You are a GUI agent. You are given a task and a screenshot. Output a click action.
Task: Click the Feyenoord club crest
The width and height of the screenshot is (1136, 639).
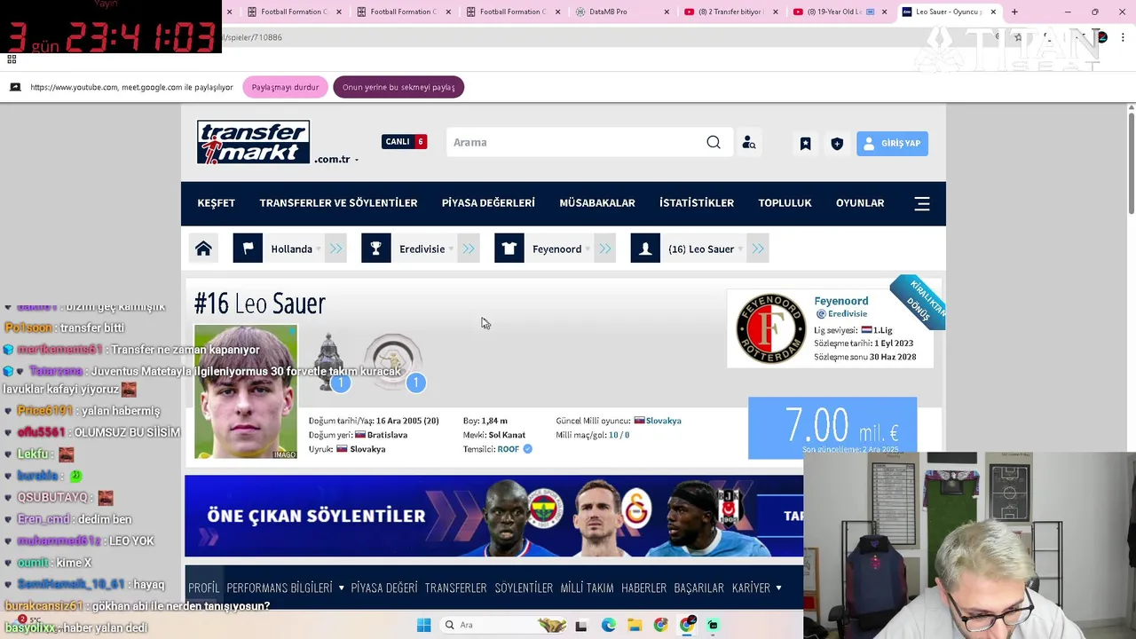pos(770,328)
